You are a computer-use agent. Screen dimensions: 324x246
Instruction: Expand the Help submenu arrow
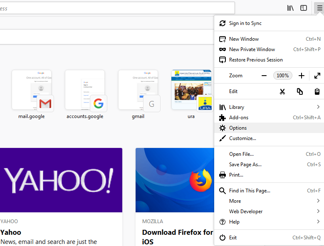pyautogui.click(x=318, y=221)
